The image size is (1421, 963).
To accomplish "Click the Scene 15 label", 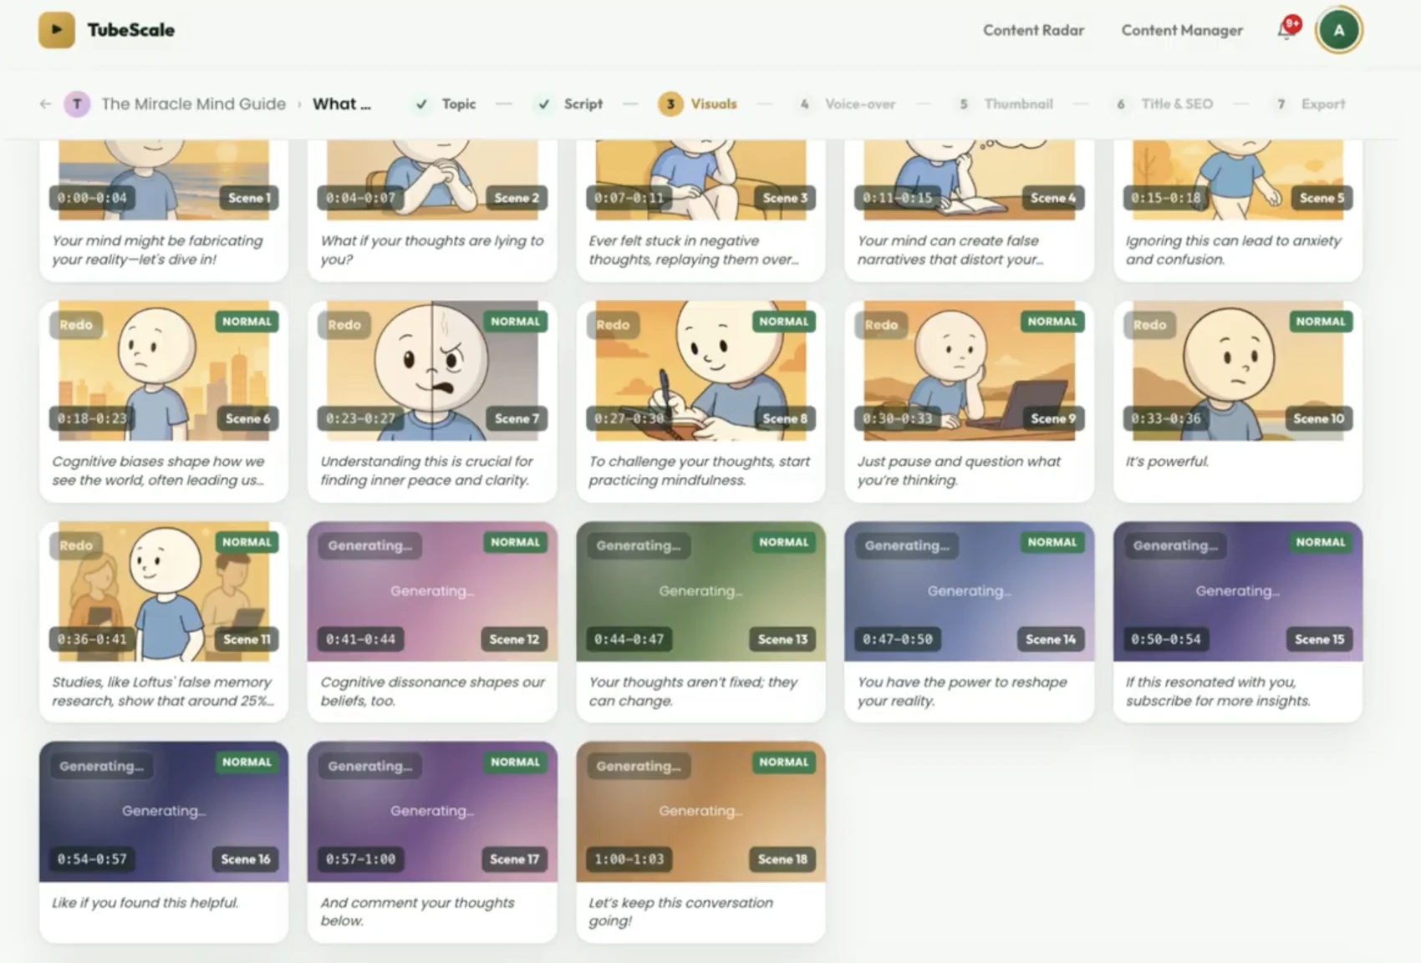I will click(x=1319, y=639).
